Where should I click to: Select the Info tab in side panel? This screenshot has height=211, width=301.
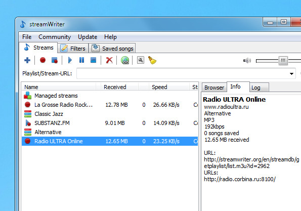pyautogui.click(x=238, y=87)
